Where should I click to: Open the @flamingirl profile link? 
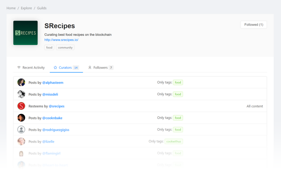pos(51,153)
